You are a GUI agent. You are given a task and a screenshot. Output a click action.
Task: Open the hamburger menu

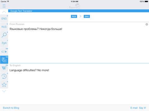point(4,6)
